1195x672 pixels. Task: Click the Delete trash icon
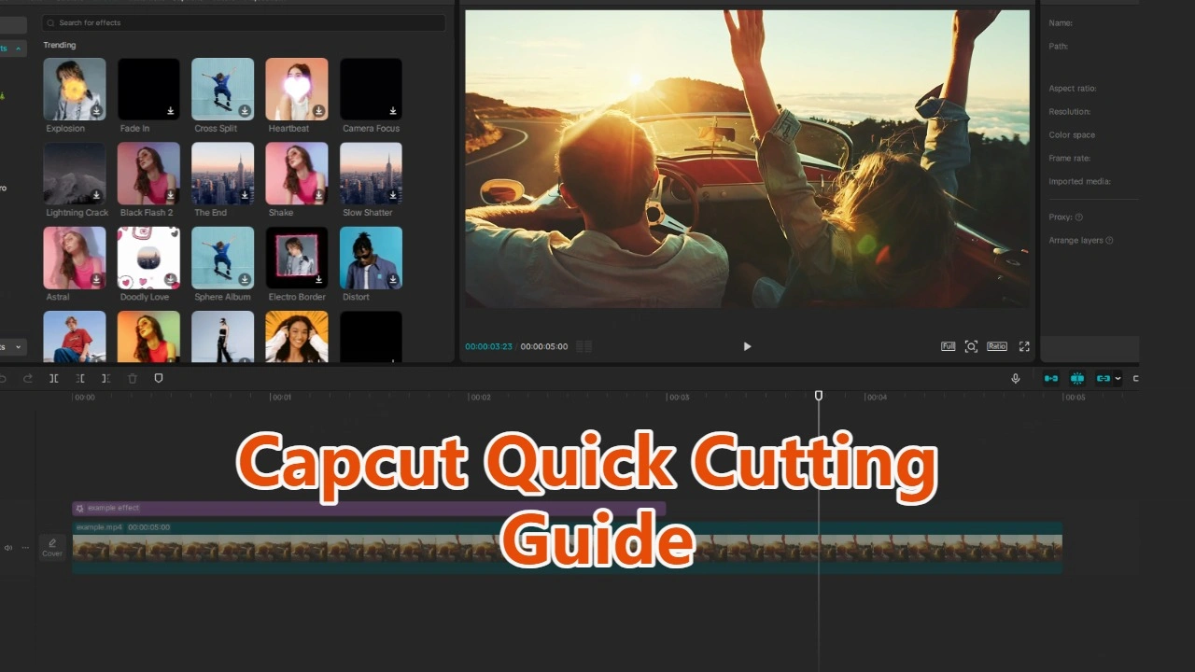pyautogui.click(x=133, y=378)
